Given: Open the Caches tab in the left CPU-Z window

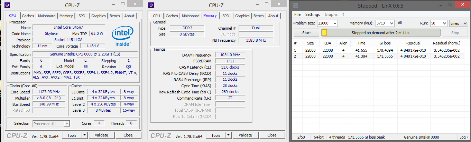Looking at the screenshot, I should tap(28, 16).
